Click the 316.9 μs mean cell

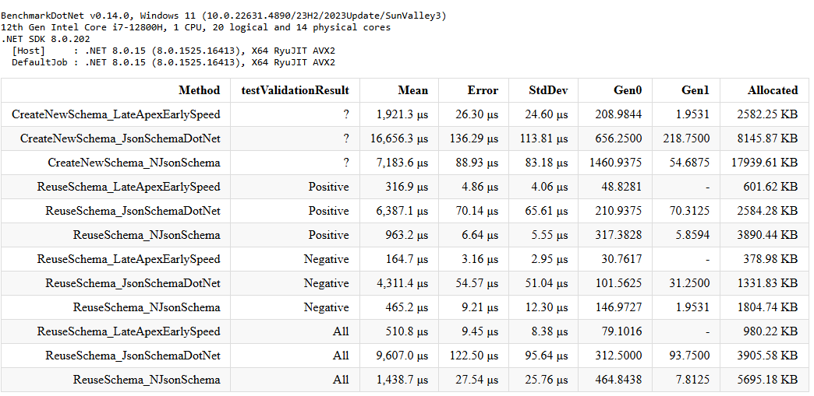point(407,187)
